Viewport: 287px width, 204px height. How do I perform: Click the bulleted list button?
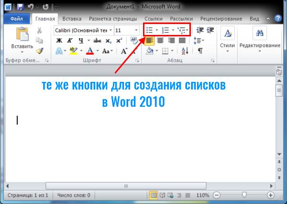[149, 30]
